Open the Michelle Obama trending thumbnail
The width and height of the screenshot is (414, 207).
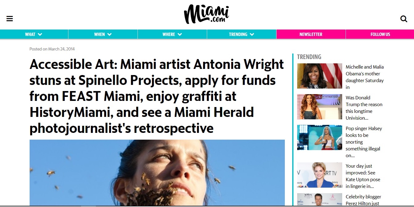point(320,76)
